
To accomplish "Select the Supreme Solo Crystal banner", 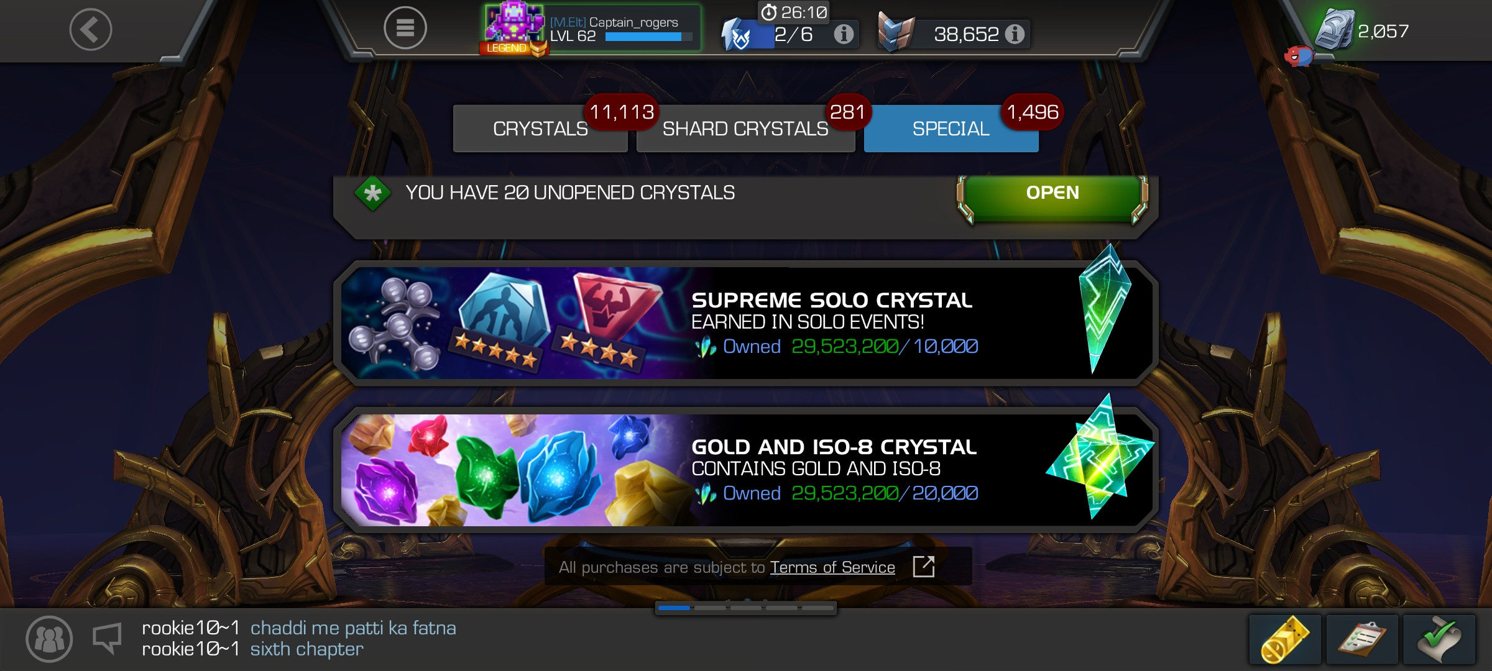I will click(746, 323).
